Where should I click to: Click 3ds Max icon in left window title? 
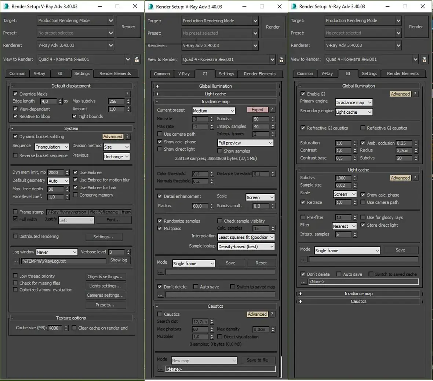coord(6,6)
